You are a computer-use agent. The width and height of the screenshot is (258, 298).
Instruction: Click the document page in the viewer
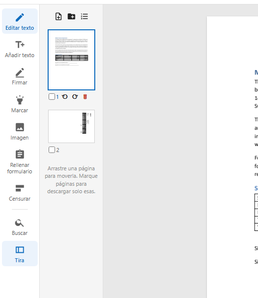click(232, 157)
